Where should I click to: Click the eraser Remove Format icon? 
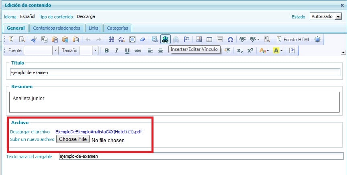[143, 39]
